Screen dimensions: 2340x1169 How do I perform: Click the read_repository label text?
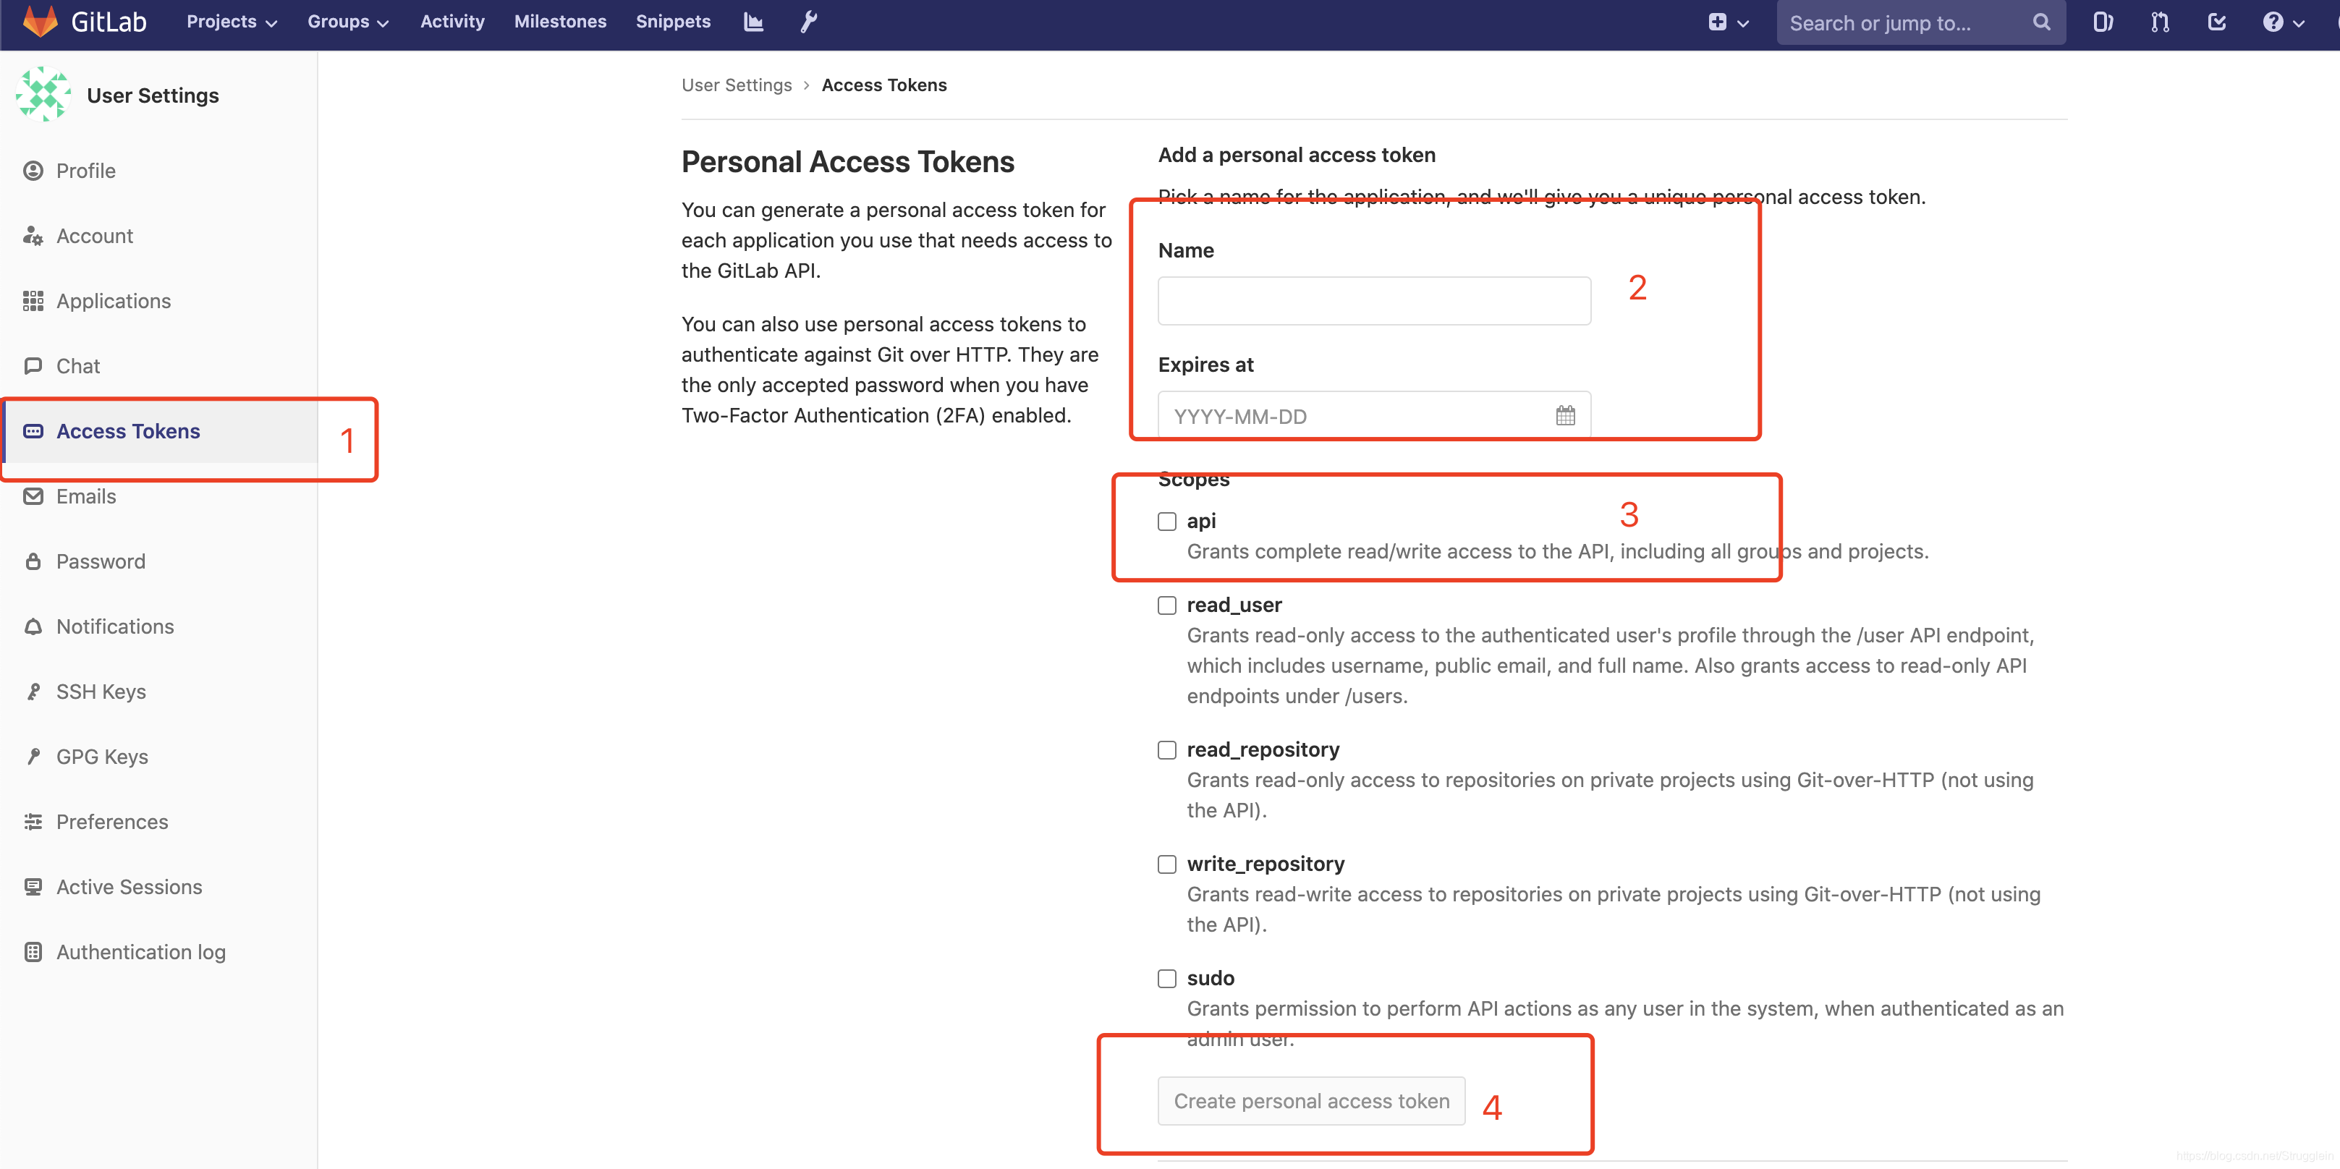pyautogui.click(x=1263, y=749)
